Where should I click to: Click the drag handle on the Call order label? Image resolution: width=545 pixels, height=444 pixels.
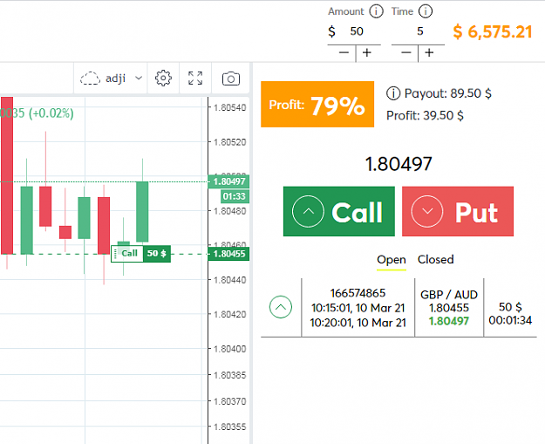(x=116, y=254)
